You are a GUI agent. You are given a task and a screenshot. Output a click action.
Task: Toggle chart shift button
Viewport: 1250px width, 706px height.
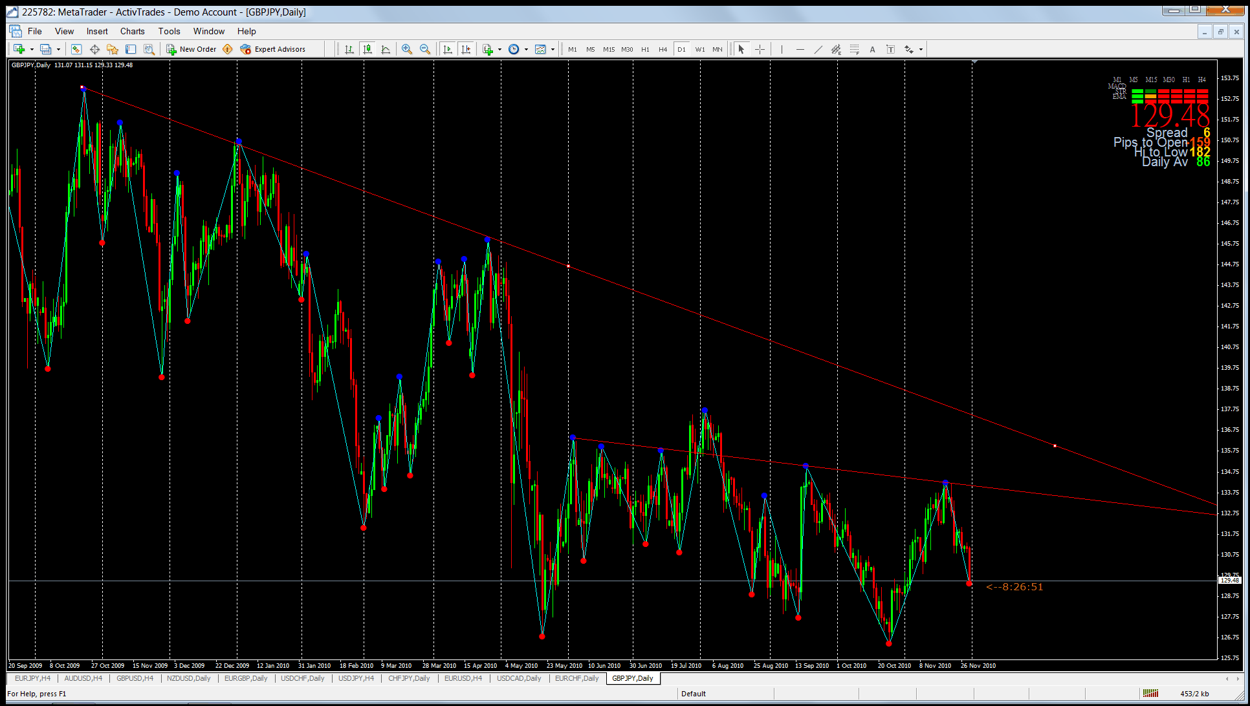(x=466, y=49)
